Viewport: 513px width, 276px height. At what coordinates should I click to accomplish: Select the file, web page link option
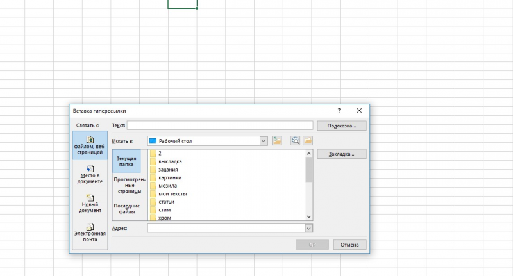click(x=90, y=145)
